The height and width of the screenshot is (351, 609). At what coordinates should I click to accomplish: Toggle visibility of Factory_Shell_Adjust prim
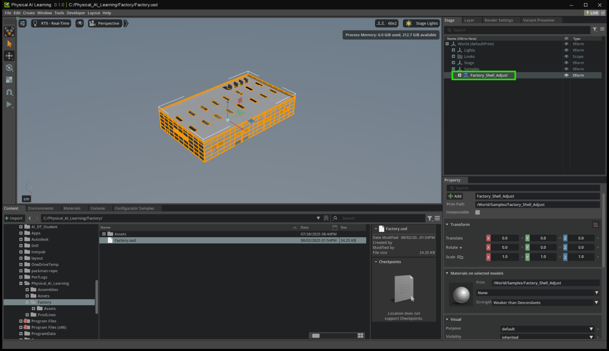click(x=566, y=75)
